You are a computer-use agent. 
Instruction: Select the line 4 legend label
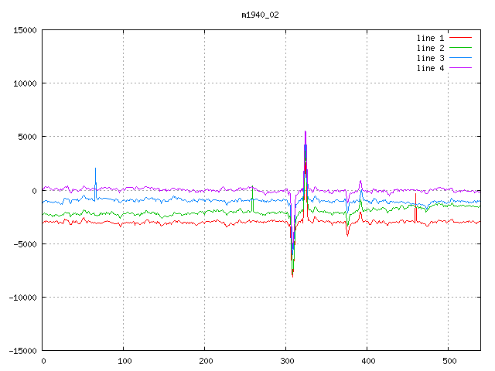[x=430, y=68]
